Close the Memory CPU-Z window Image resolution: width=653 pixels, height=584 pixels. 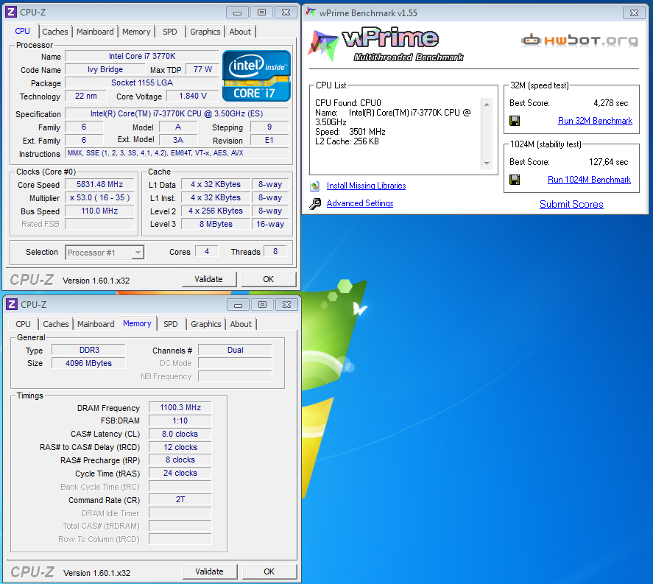pyautogui.click(x=286, y=305)
